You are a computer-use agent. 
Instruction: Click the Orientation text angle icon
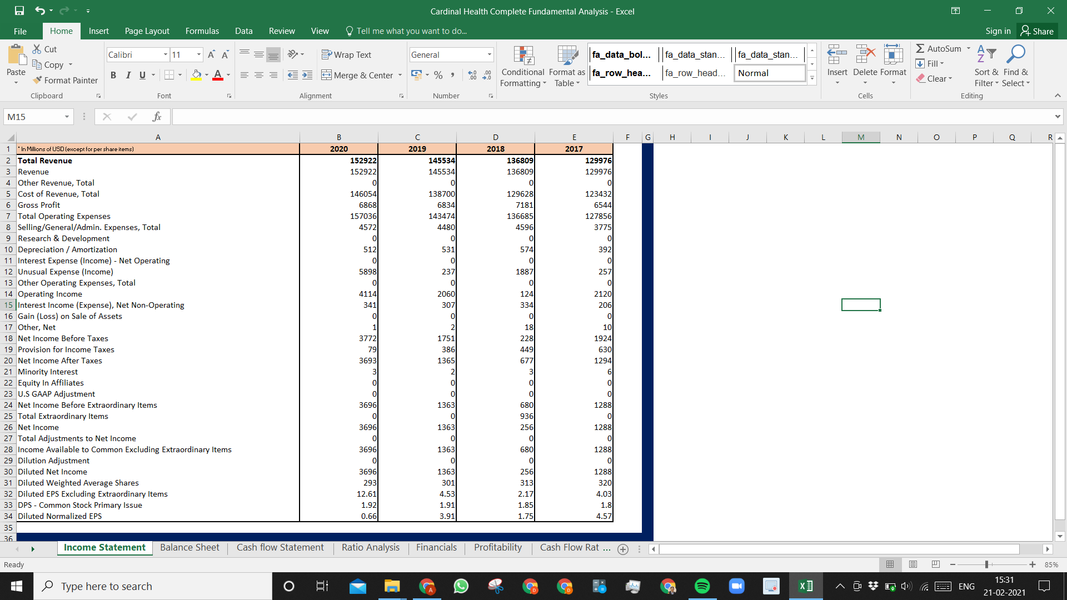click(293, 54)
